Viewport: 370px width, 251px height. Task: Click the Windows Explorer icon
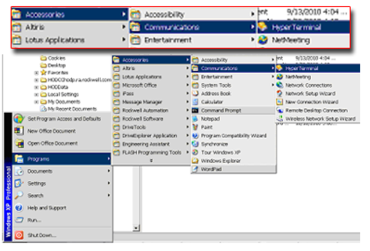pyautogui.click(x=195, y=161)
